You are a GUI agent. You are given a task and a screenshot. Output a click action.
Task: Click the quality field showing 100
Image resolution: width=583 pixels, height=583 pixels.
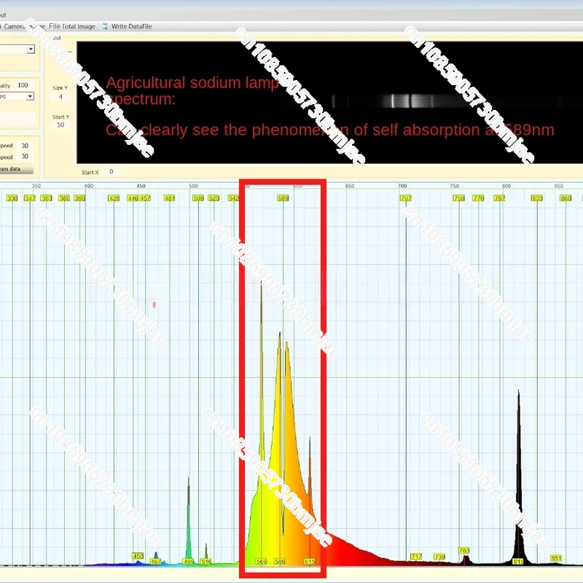[x=23, y=85]
